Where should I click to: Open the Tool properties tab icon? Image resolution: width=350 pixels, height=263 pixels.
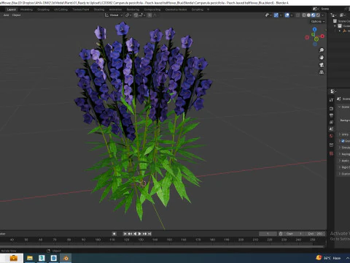(331, 100)
